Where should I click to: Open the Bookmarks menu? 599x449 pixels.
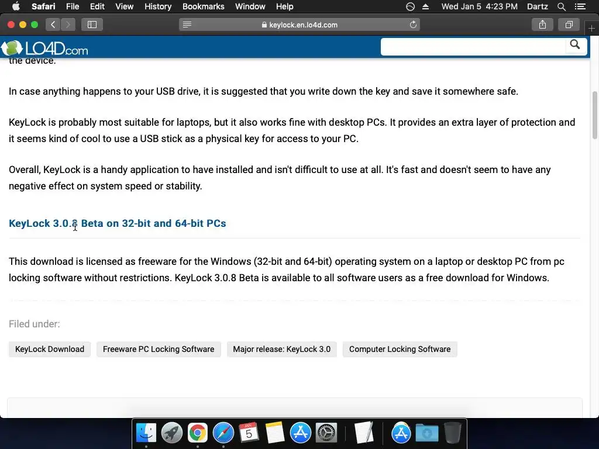(x=203, y=6)
